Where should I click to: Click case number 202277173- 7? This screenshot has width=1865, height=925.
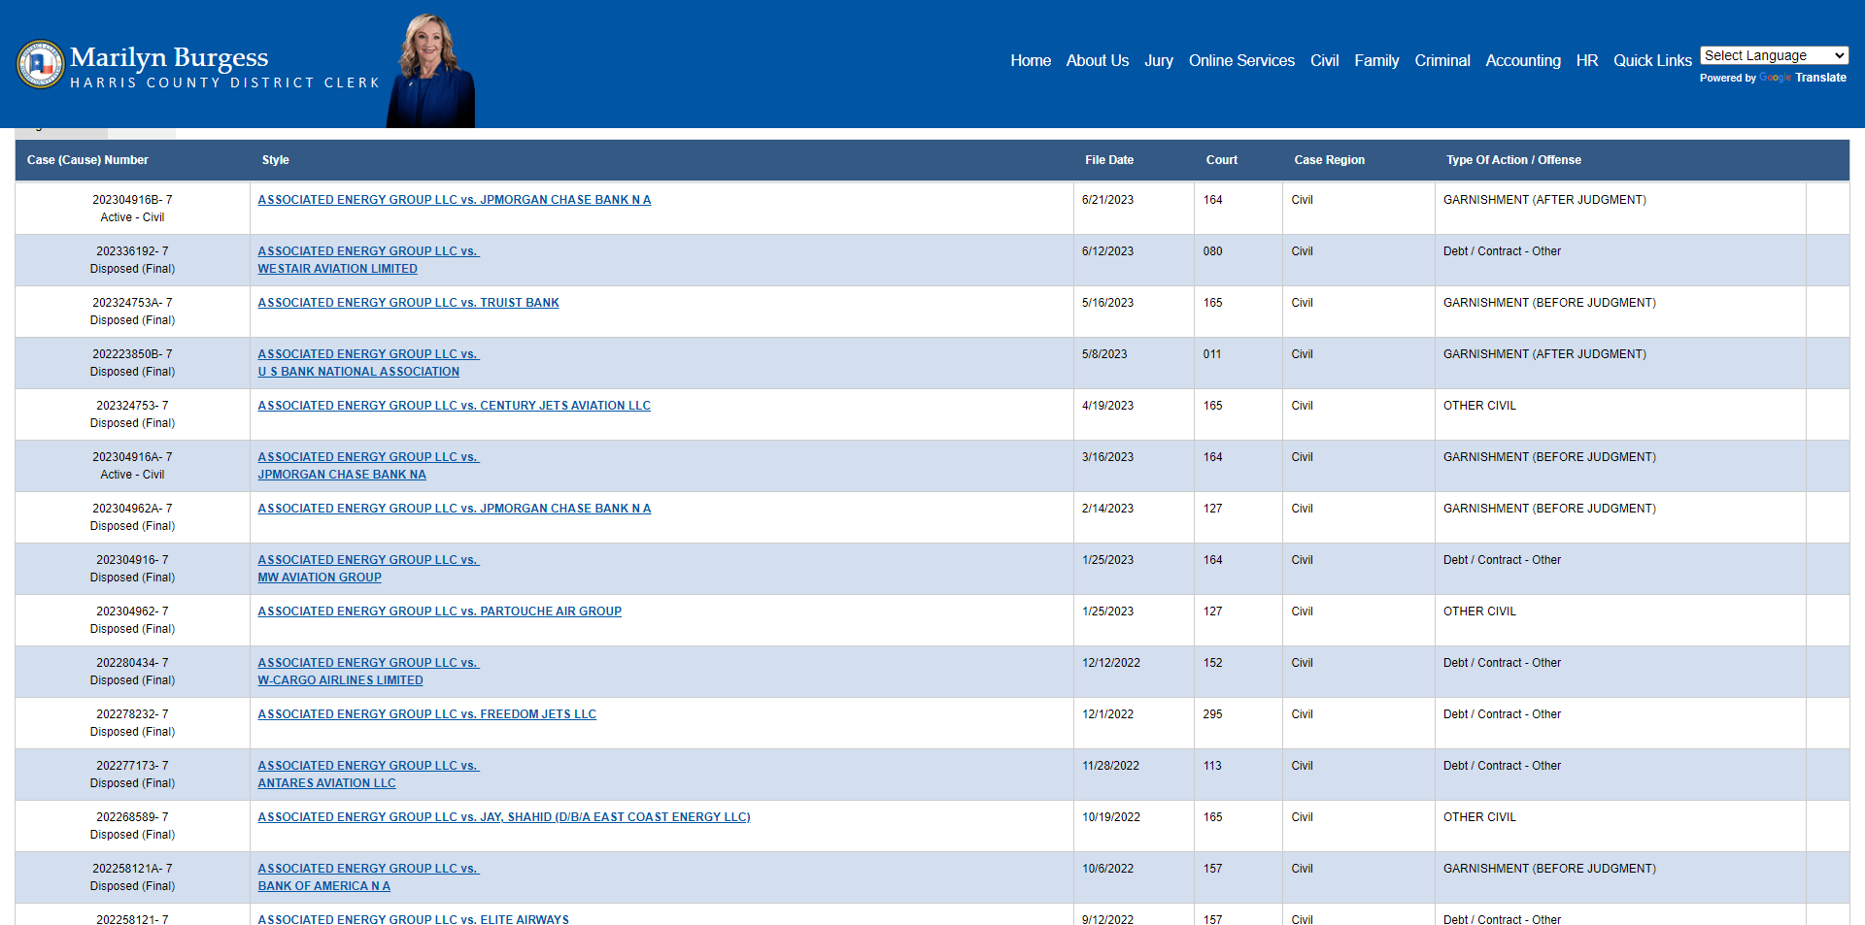[x=132, y=766]
